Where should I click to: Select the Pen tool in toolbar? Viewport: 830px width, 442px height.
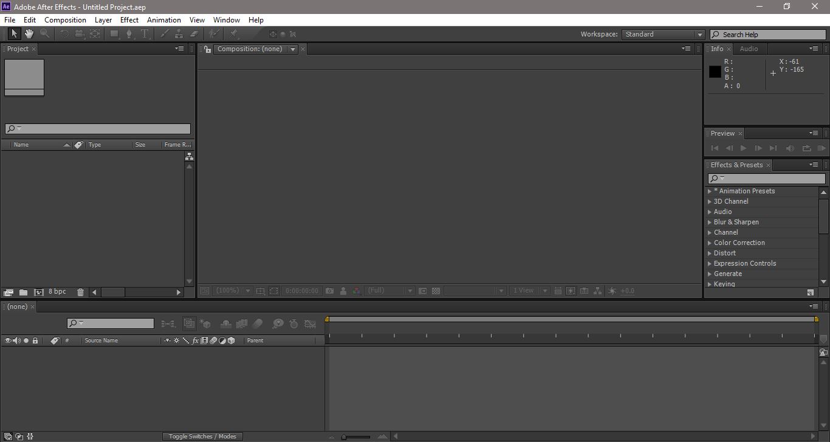(x=129, y=34)
